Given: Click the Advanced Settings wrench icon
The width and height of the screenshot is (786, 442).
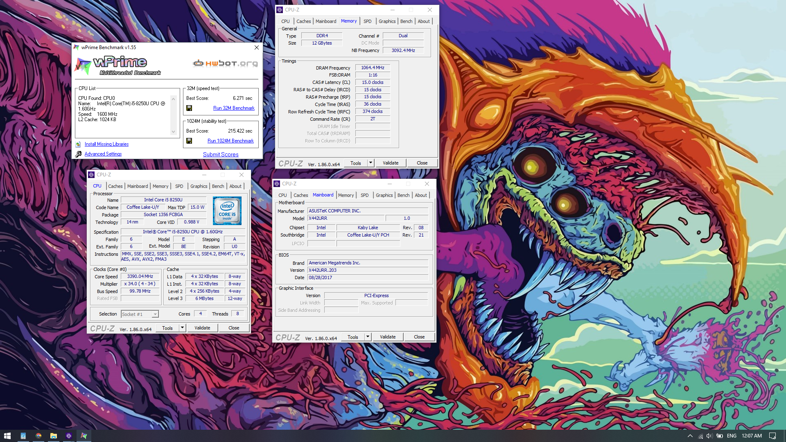Looking at the screenshot, I should pos(78,154).
